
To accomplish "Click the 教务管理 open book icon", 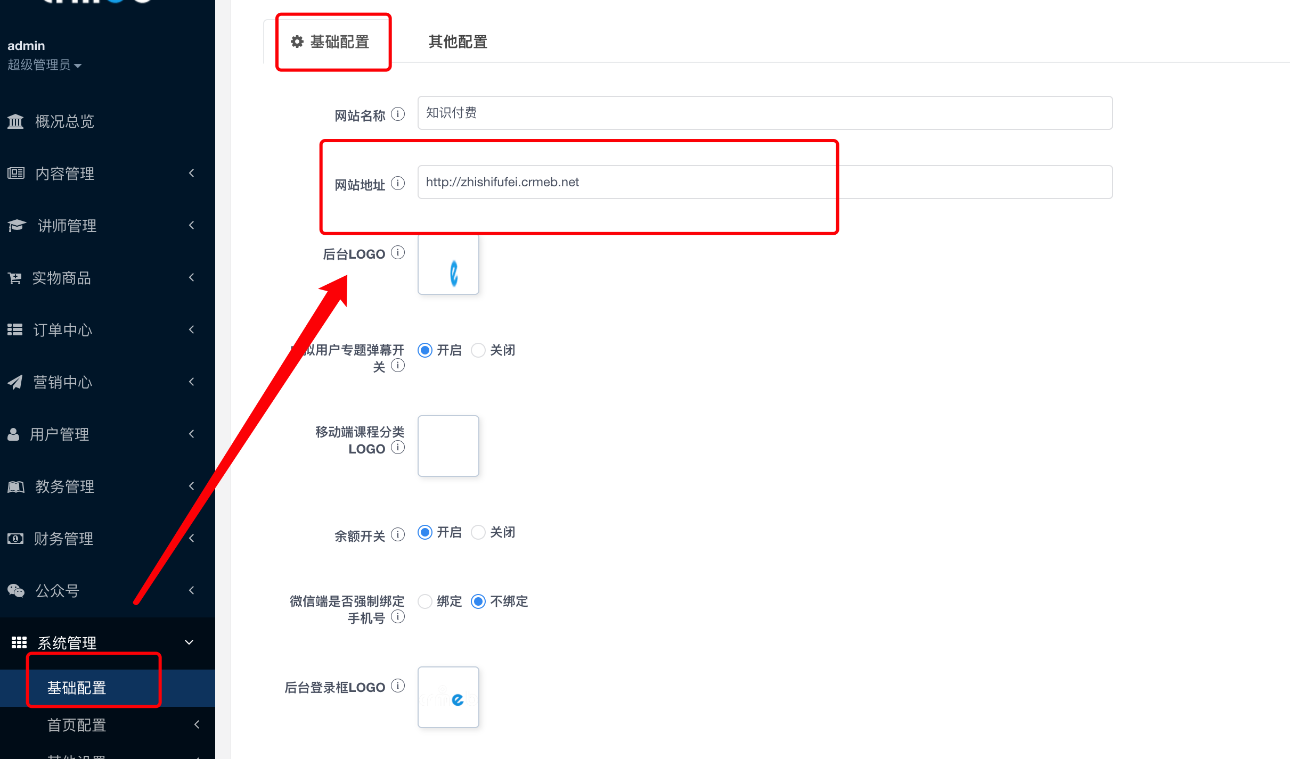I will point(16,486).
